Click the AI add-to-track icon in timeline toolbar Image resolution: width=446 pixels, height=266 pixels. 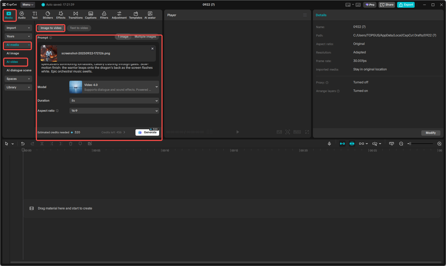(90, 144)
